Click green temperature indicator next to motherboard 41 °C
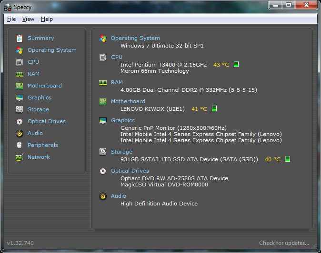Viewport: 321px width, 253px height. coord(214,108)
